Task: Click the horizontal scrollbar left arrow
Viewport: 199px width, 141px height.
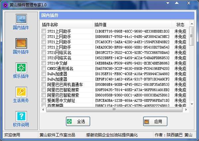Action: tap(43, 109)
